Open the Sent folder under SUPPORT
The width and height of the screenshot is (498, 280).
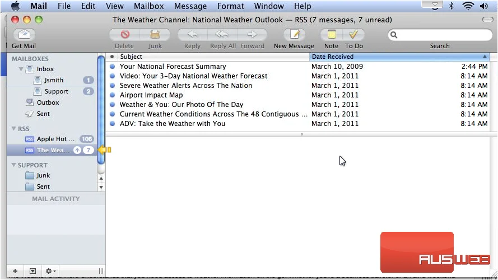(43, 186)
